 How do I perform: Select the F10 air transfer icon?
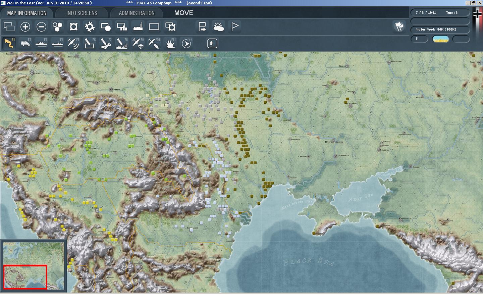(154, 43)
